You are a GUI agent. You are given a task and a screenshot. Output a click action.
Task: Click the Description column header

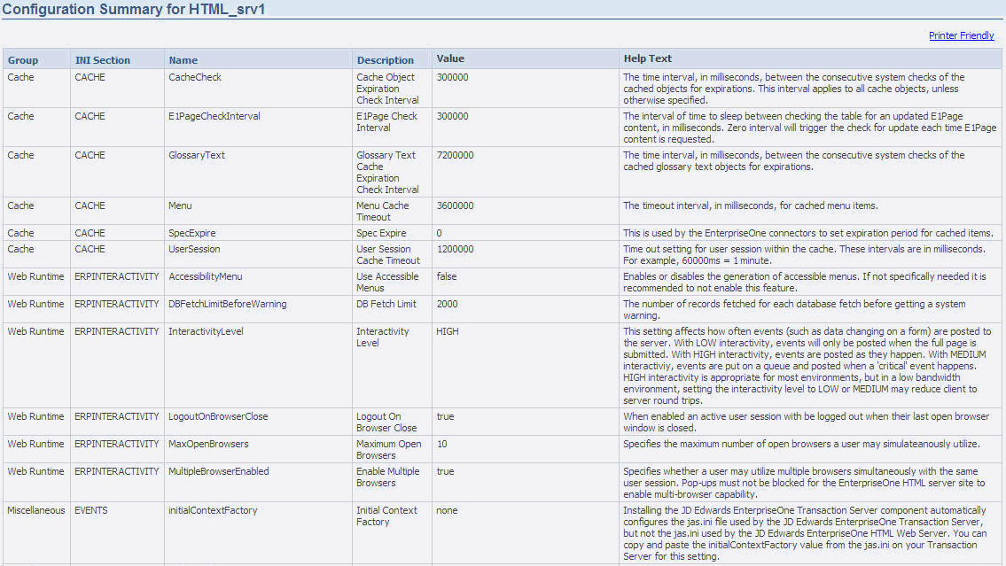click(386, 60)
